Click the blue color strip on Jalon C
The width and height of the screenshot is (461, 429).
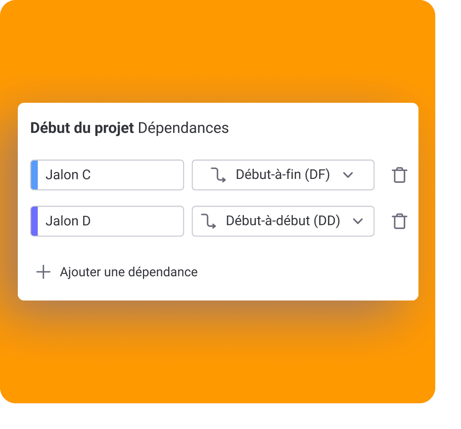click(x=34, y=175)
